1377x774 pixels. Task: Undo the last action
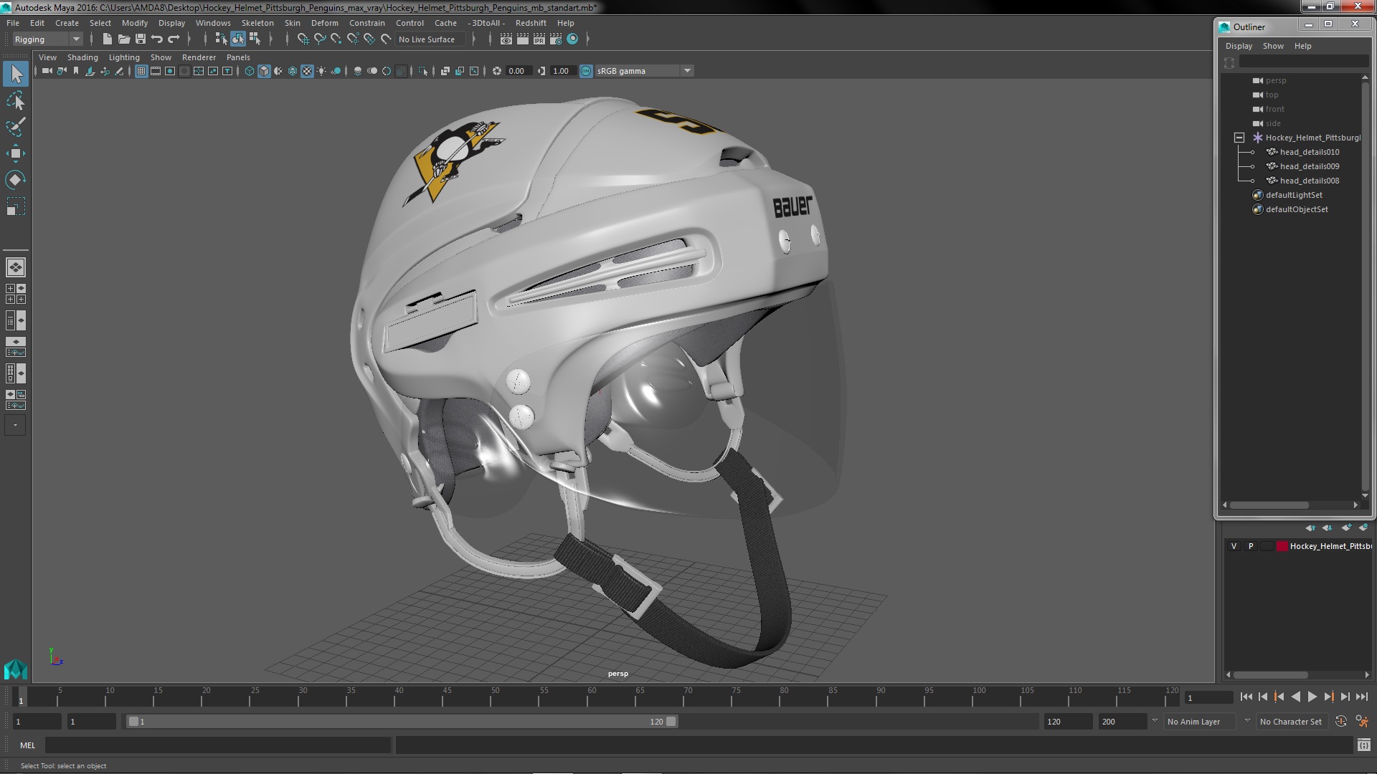click(157, 39)
